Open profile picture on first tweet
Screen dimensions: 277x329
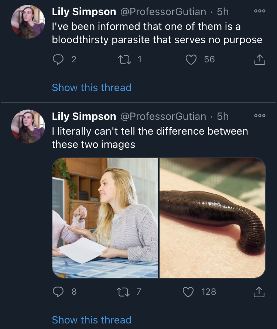(x=28, y=22)
